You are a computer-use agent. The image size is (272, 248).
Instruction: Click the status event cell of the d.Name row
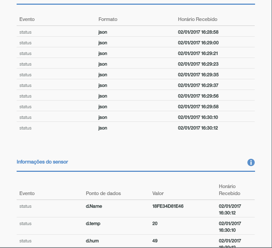[25, 206]
